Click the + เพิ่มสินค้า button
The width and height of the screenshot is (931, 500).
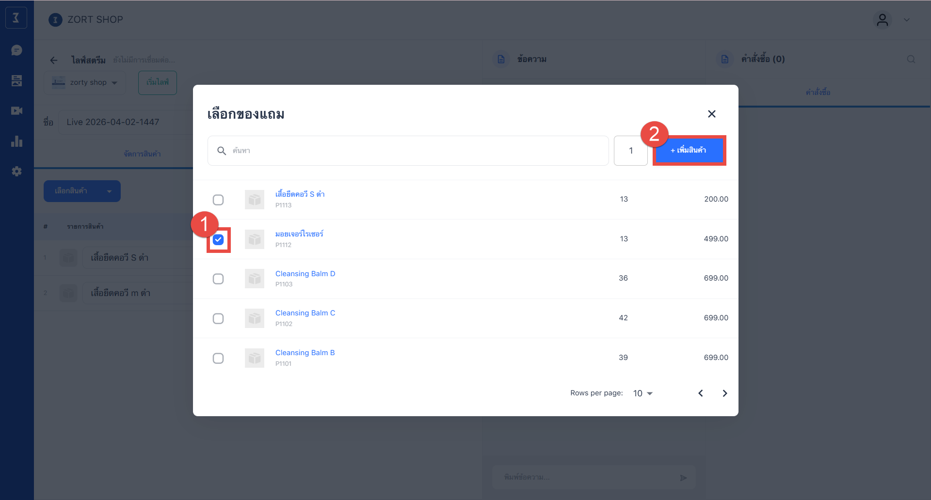[689, 151]
